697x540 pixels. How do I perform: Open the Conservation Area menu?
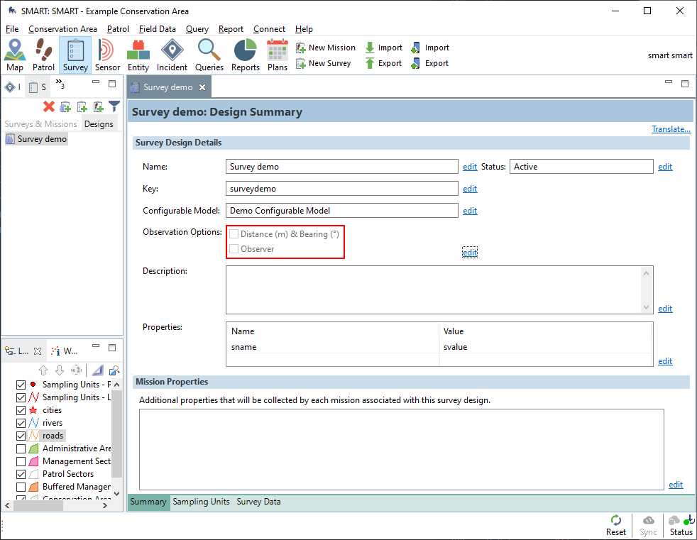tap(62, 29)
